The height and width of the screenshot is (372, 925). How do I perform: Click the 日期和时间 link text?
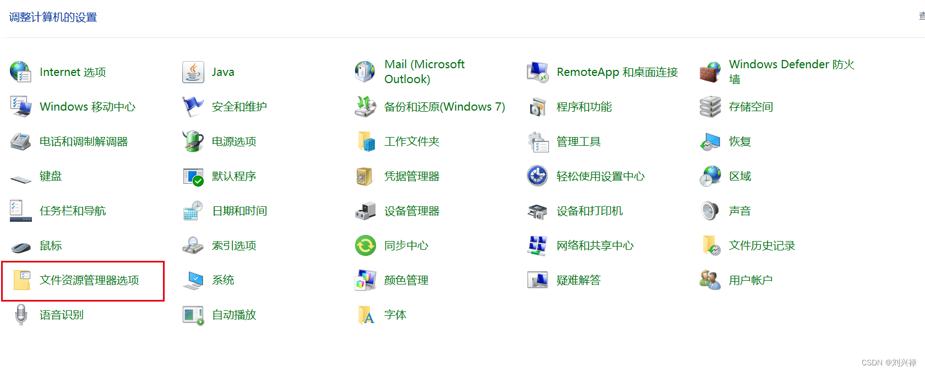pos(240,211)
